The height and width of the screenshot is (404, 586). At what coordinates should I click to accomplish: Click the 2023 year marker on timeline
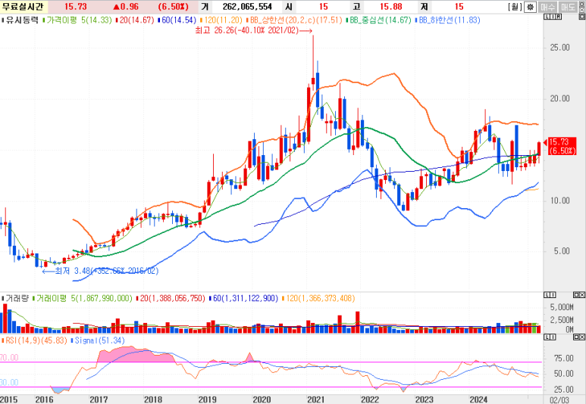coord(425,399)
